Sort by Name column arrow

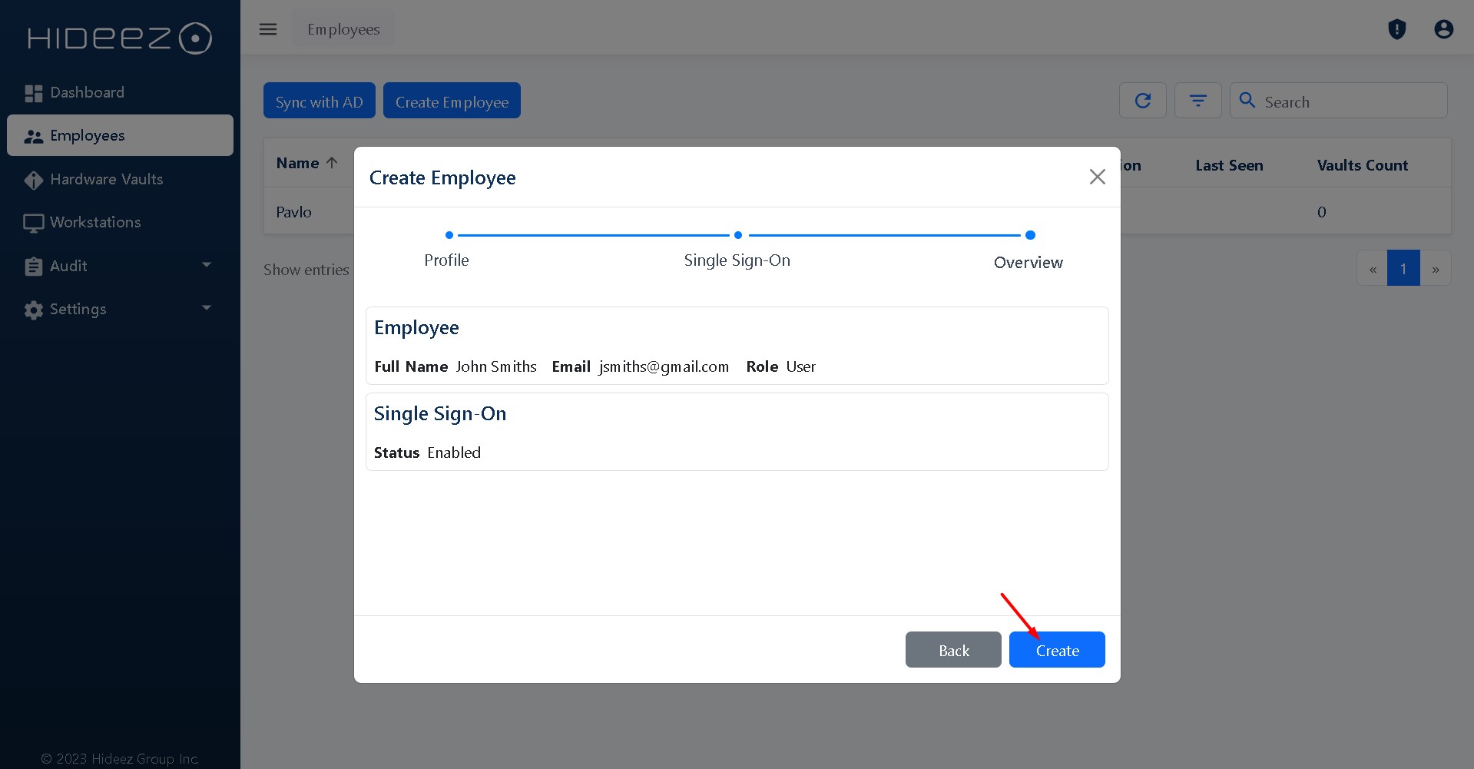tap(332, 163)
